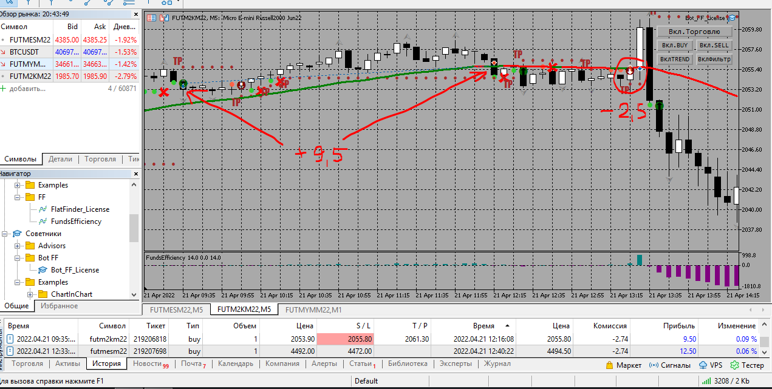Open the Календарь tab
This screenshot has width=772, height=389.
click(236, 364)
